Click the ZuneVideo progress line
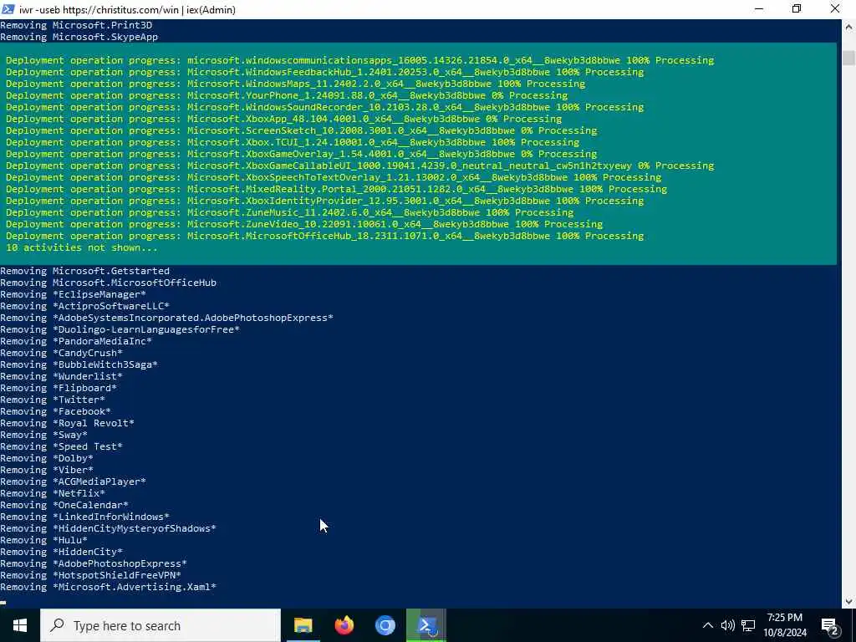This screenshot has height=642, width=856. pyautogui.click(x=304, y=224)
